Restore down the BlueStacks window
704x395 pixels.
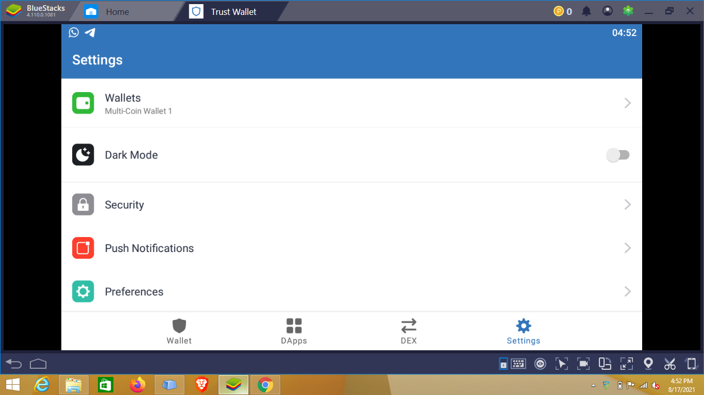[x=669, y=11]
